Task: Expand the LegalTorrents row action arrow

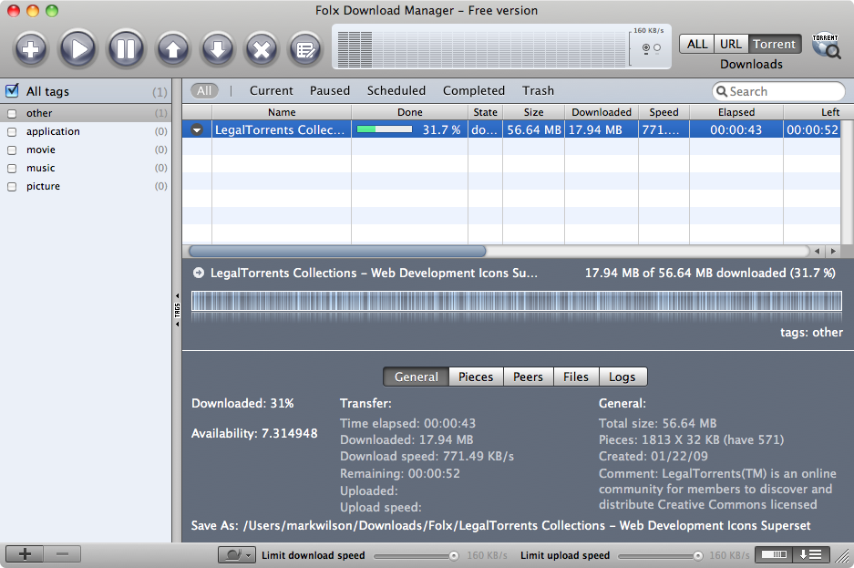Action: click(x=197, y=130)
